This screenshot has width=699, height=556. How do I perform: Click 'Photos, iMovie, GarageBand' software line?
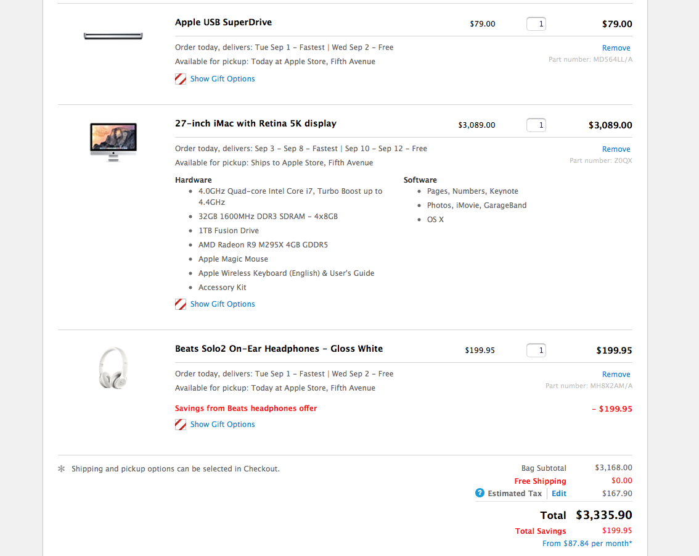(x=476, y=205)
